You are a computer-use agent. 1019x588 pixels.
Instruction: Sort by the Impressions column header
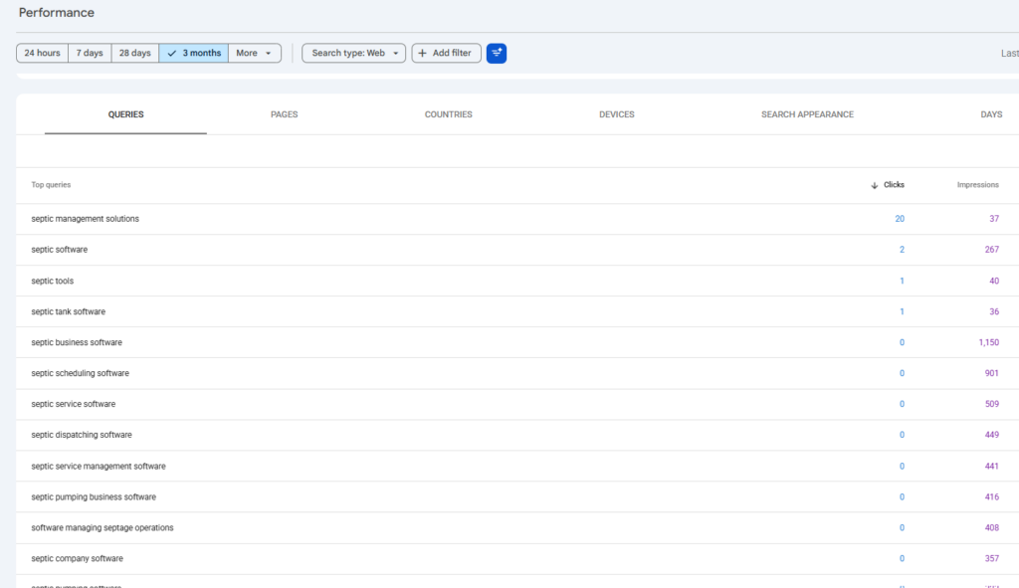tap(977, 185)
